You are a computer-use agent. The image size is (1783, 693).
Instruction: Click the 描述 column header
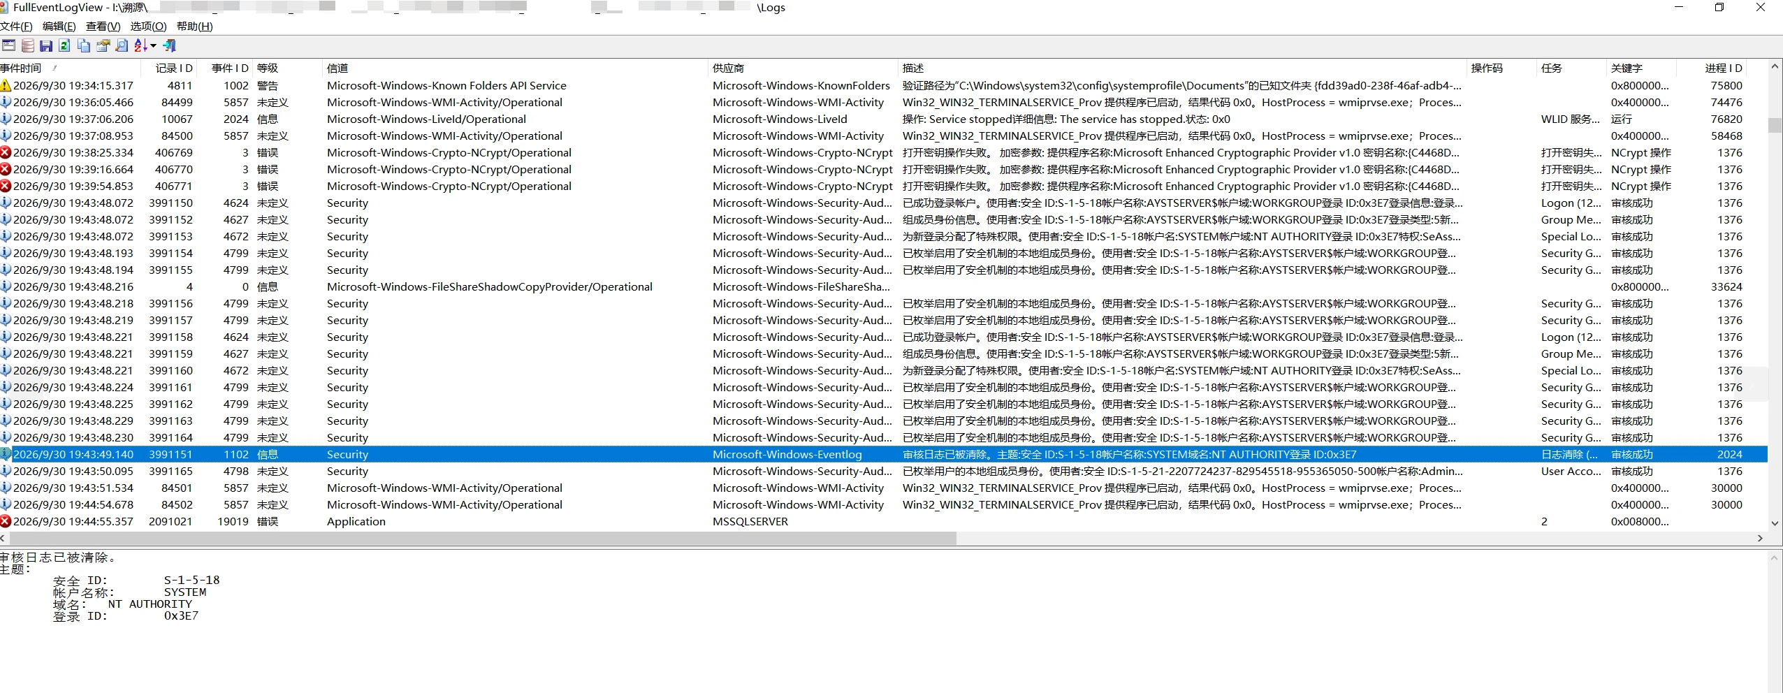[1182, 68]
